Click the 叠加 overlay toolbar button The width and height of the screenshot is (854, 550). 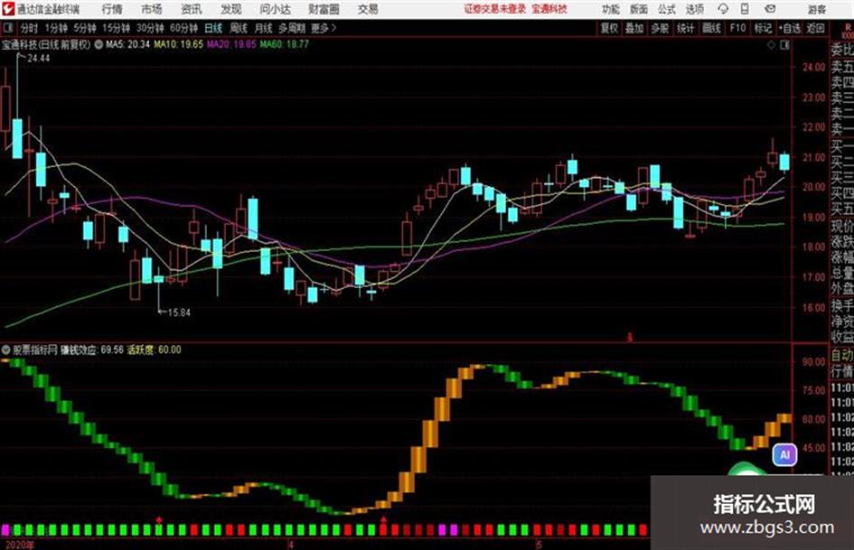pos(634,28)
